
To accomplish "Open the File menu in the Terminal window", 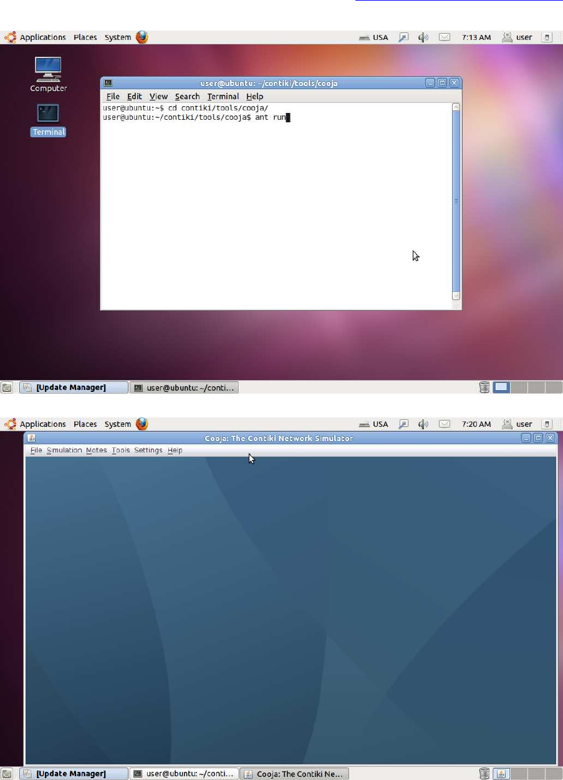I will 113,97.
